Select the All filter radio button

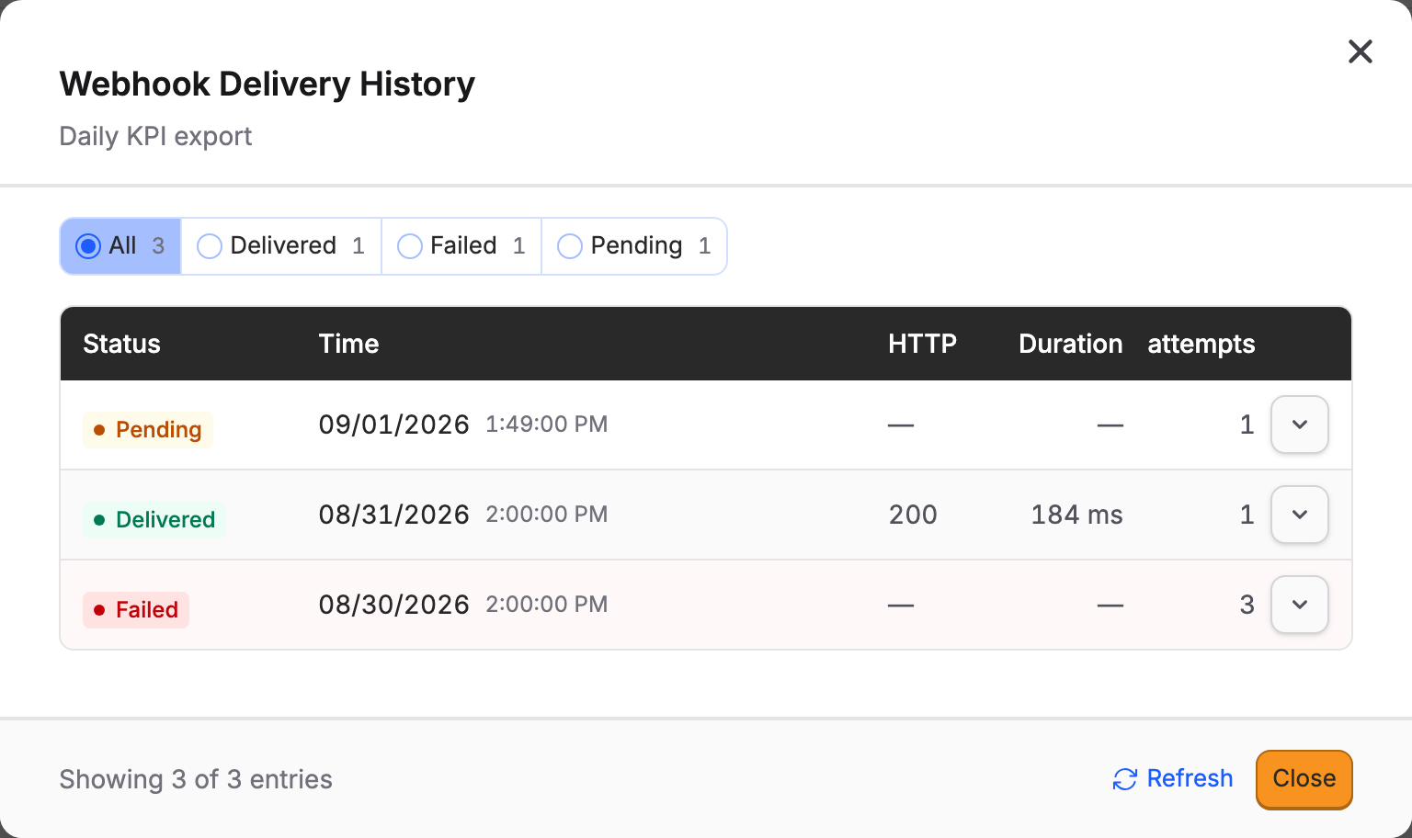120,246
